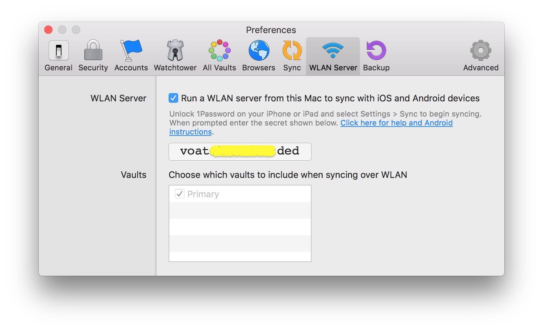Viewport: 543px width, 331px height.
Task: Click the Backup tab label
Action: 376,68
